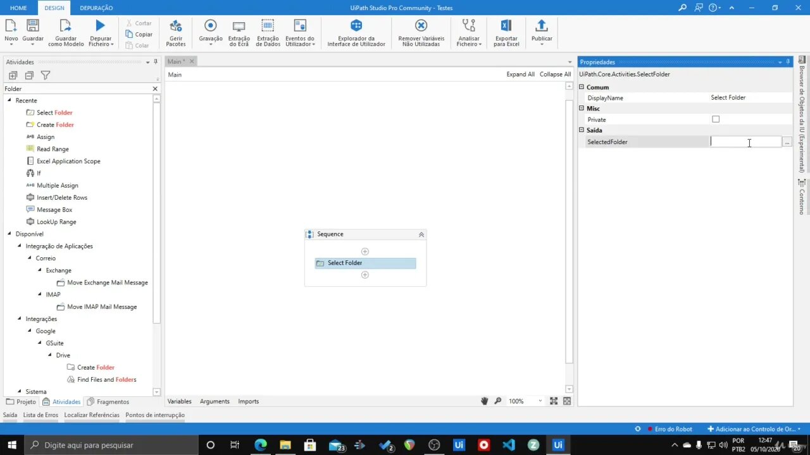Collapse the Google integrations node
This screenshot has width=810, height=455.
[30, 331]
